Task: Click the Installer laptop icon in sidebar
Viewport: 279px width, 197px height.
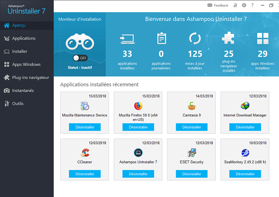Action: [7, 51]
